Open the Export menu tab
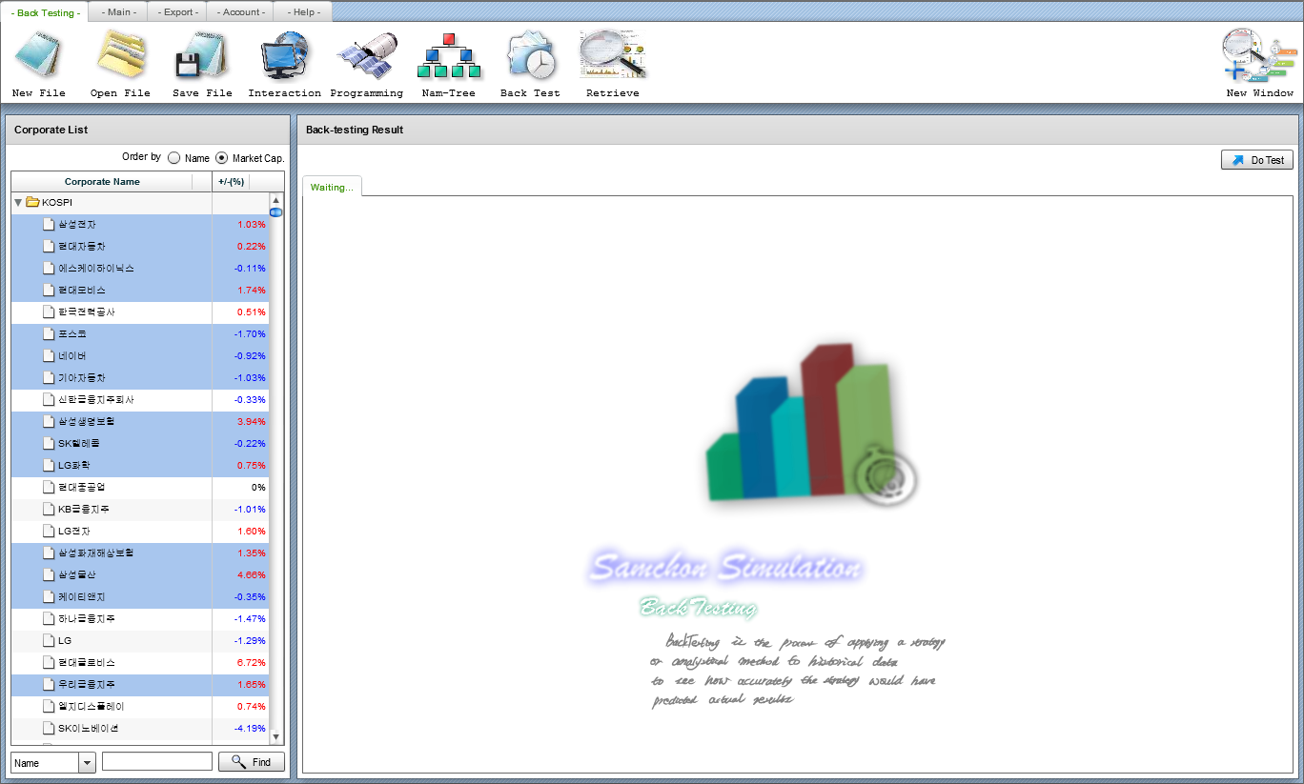Viewport: 1304px width, 784px height. (x=178, y=12)
